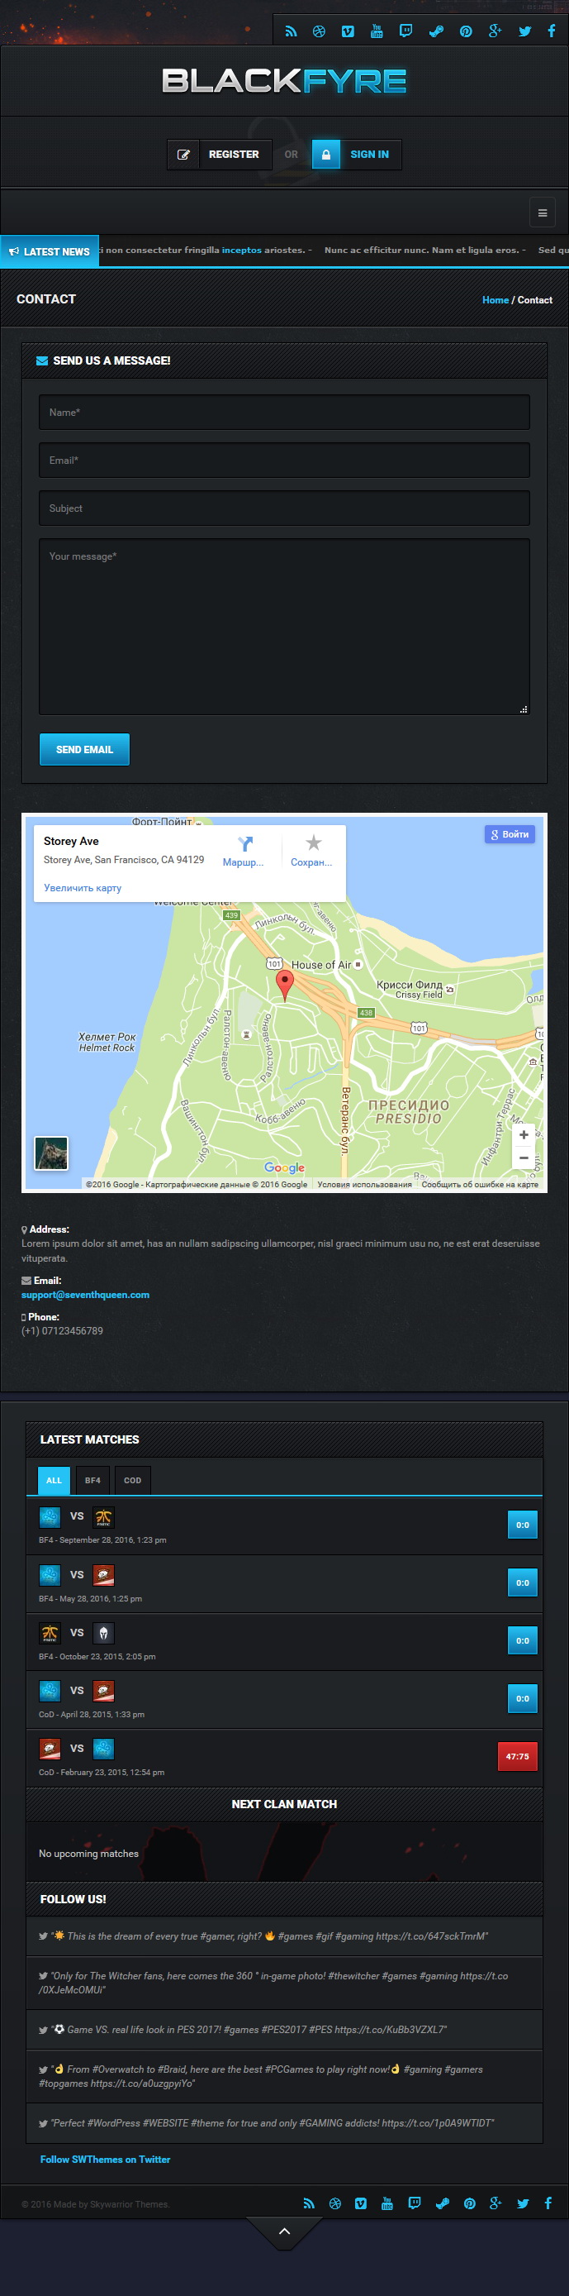Open the YouTube icon in the top bar
This screenshot has width=569, height=2296.
click(x=377, y=31)
